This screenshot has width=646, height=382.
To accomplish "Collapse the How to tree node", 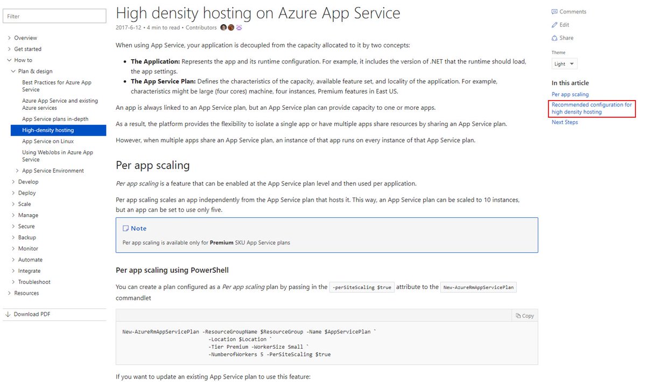I will click(9, 60).
